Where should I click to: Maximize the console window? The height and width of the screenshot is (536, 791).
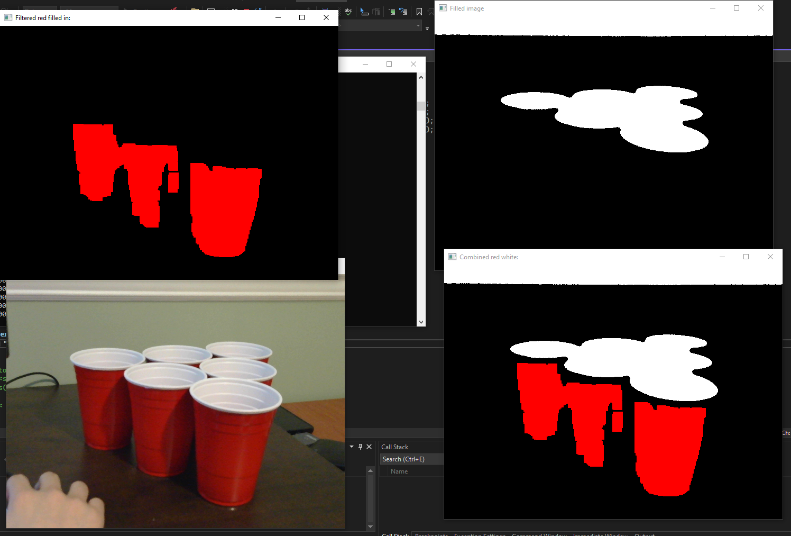click(x=389, y=64)
